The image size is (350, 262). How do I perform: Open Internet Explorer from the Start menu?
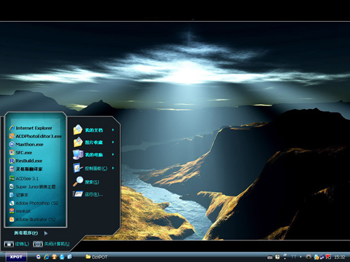[31, 128]
